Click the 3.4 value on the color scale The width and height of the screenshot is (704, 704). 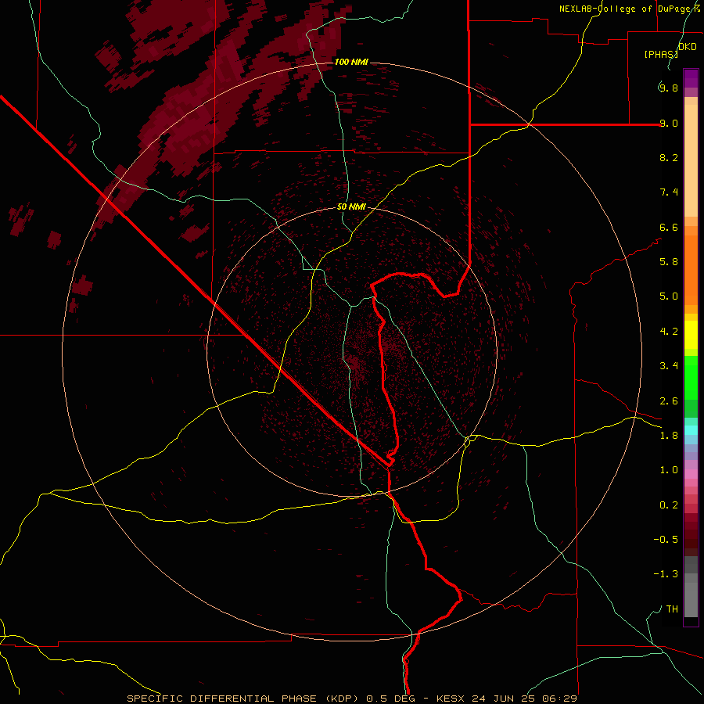pyautogui.click(x=669, y=366)
